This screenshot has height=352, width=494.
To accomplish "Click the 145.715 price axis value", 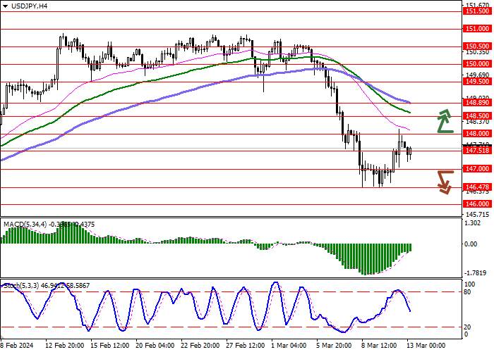I will [x=478, y=215].
